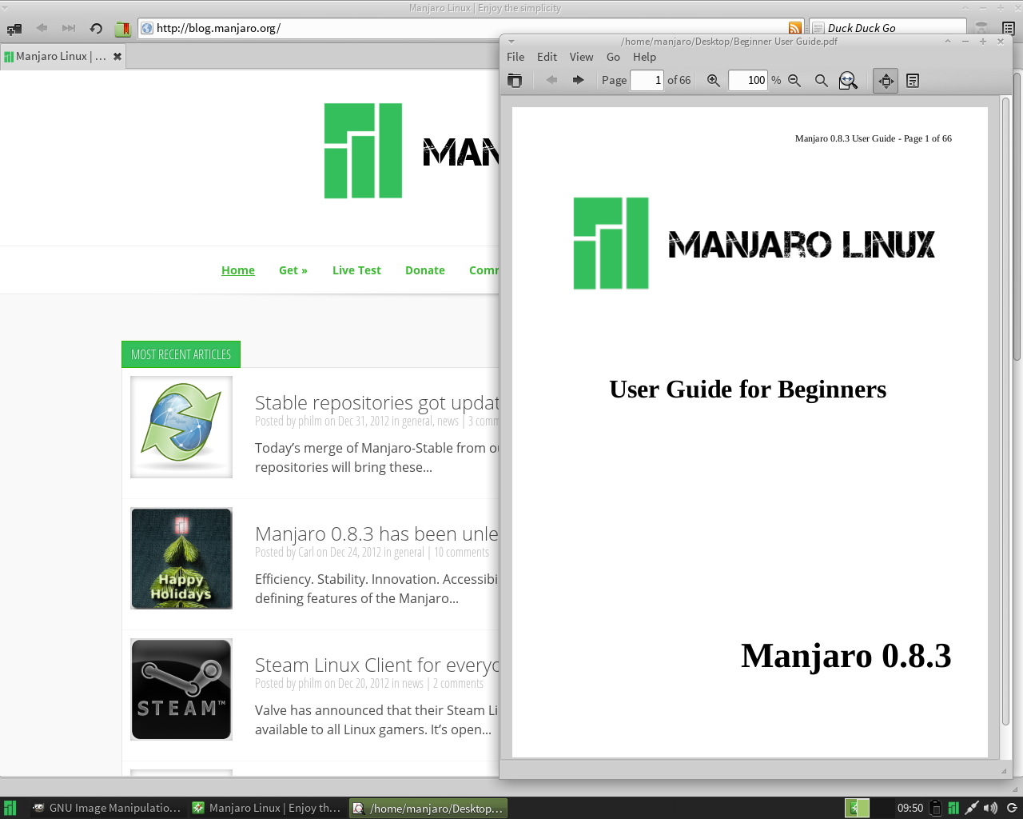Zoom out of the PDF document

(x=794, y=80)
